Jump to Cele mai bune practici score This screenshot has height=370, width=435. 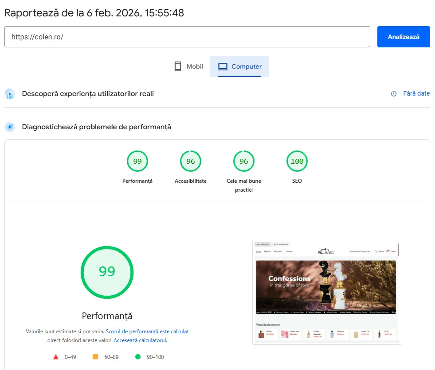244,162
